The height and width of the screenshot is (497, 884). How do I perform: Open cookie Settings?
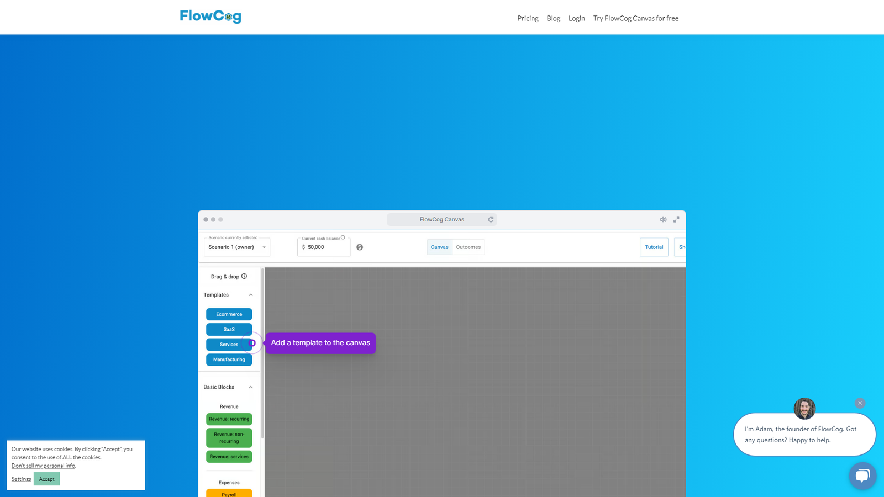[21, 479]
